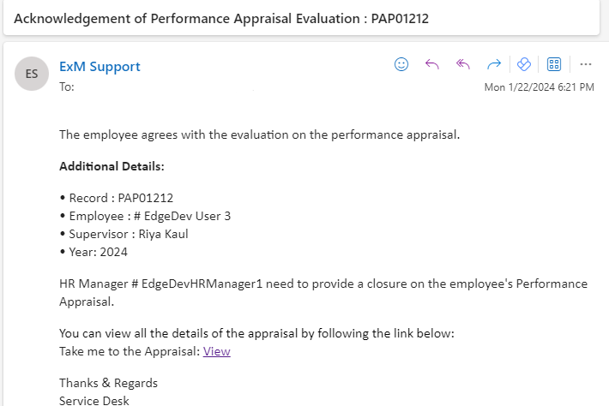Open the More actions ellipsis menu
The width and height of the screenshot is (609, 406).
pyautogui.click(x=586, y=64)
